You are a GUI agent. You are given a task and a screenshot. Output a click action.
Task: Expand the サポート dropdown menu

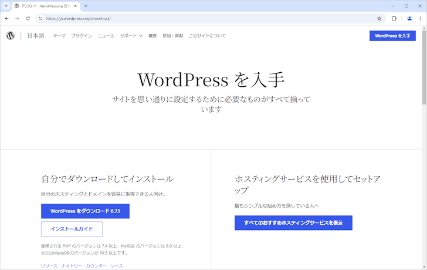[x=131, y=36]
